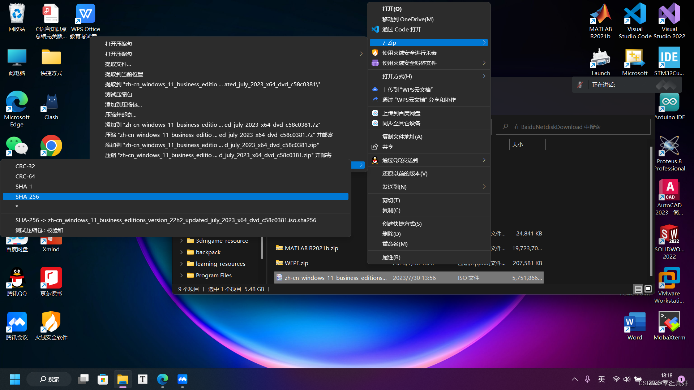
Task: Expand the backpack folder tree node
Action: point(181,252)
